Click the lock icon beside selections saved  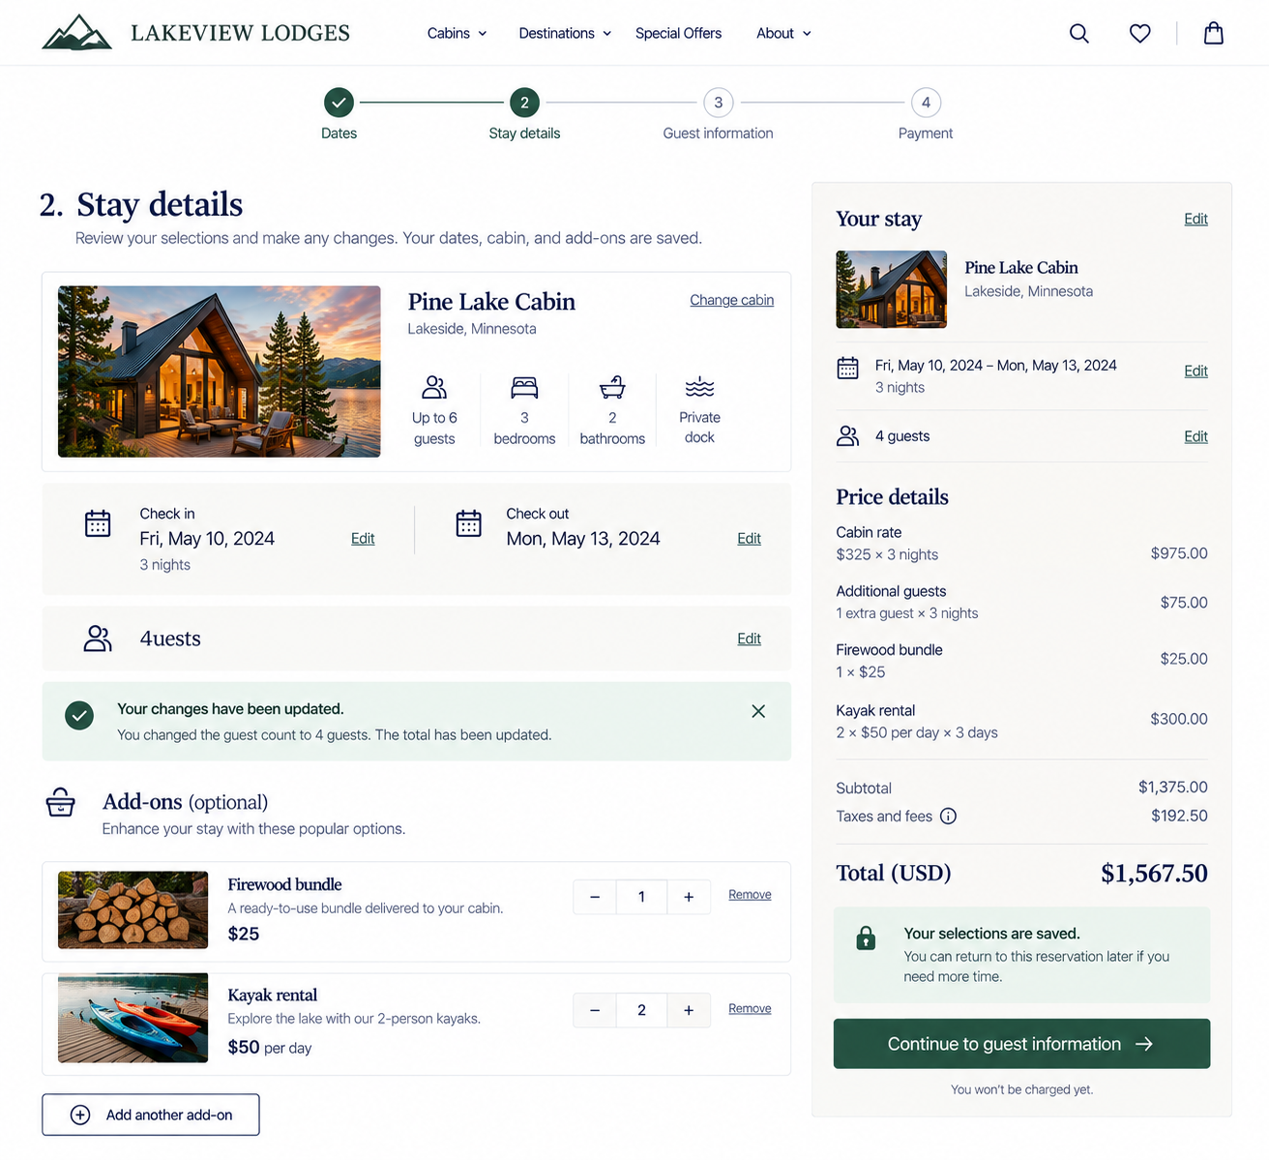pyautogui.click(x=866, y=937)
